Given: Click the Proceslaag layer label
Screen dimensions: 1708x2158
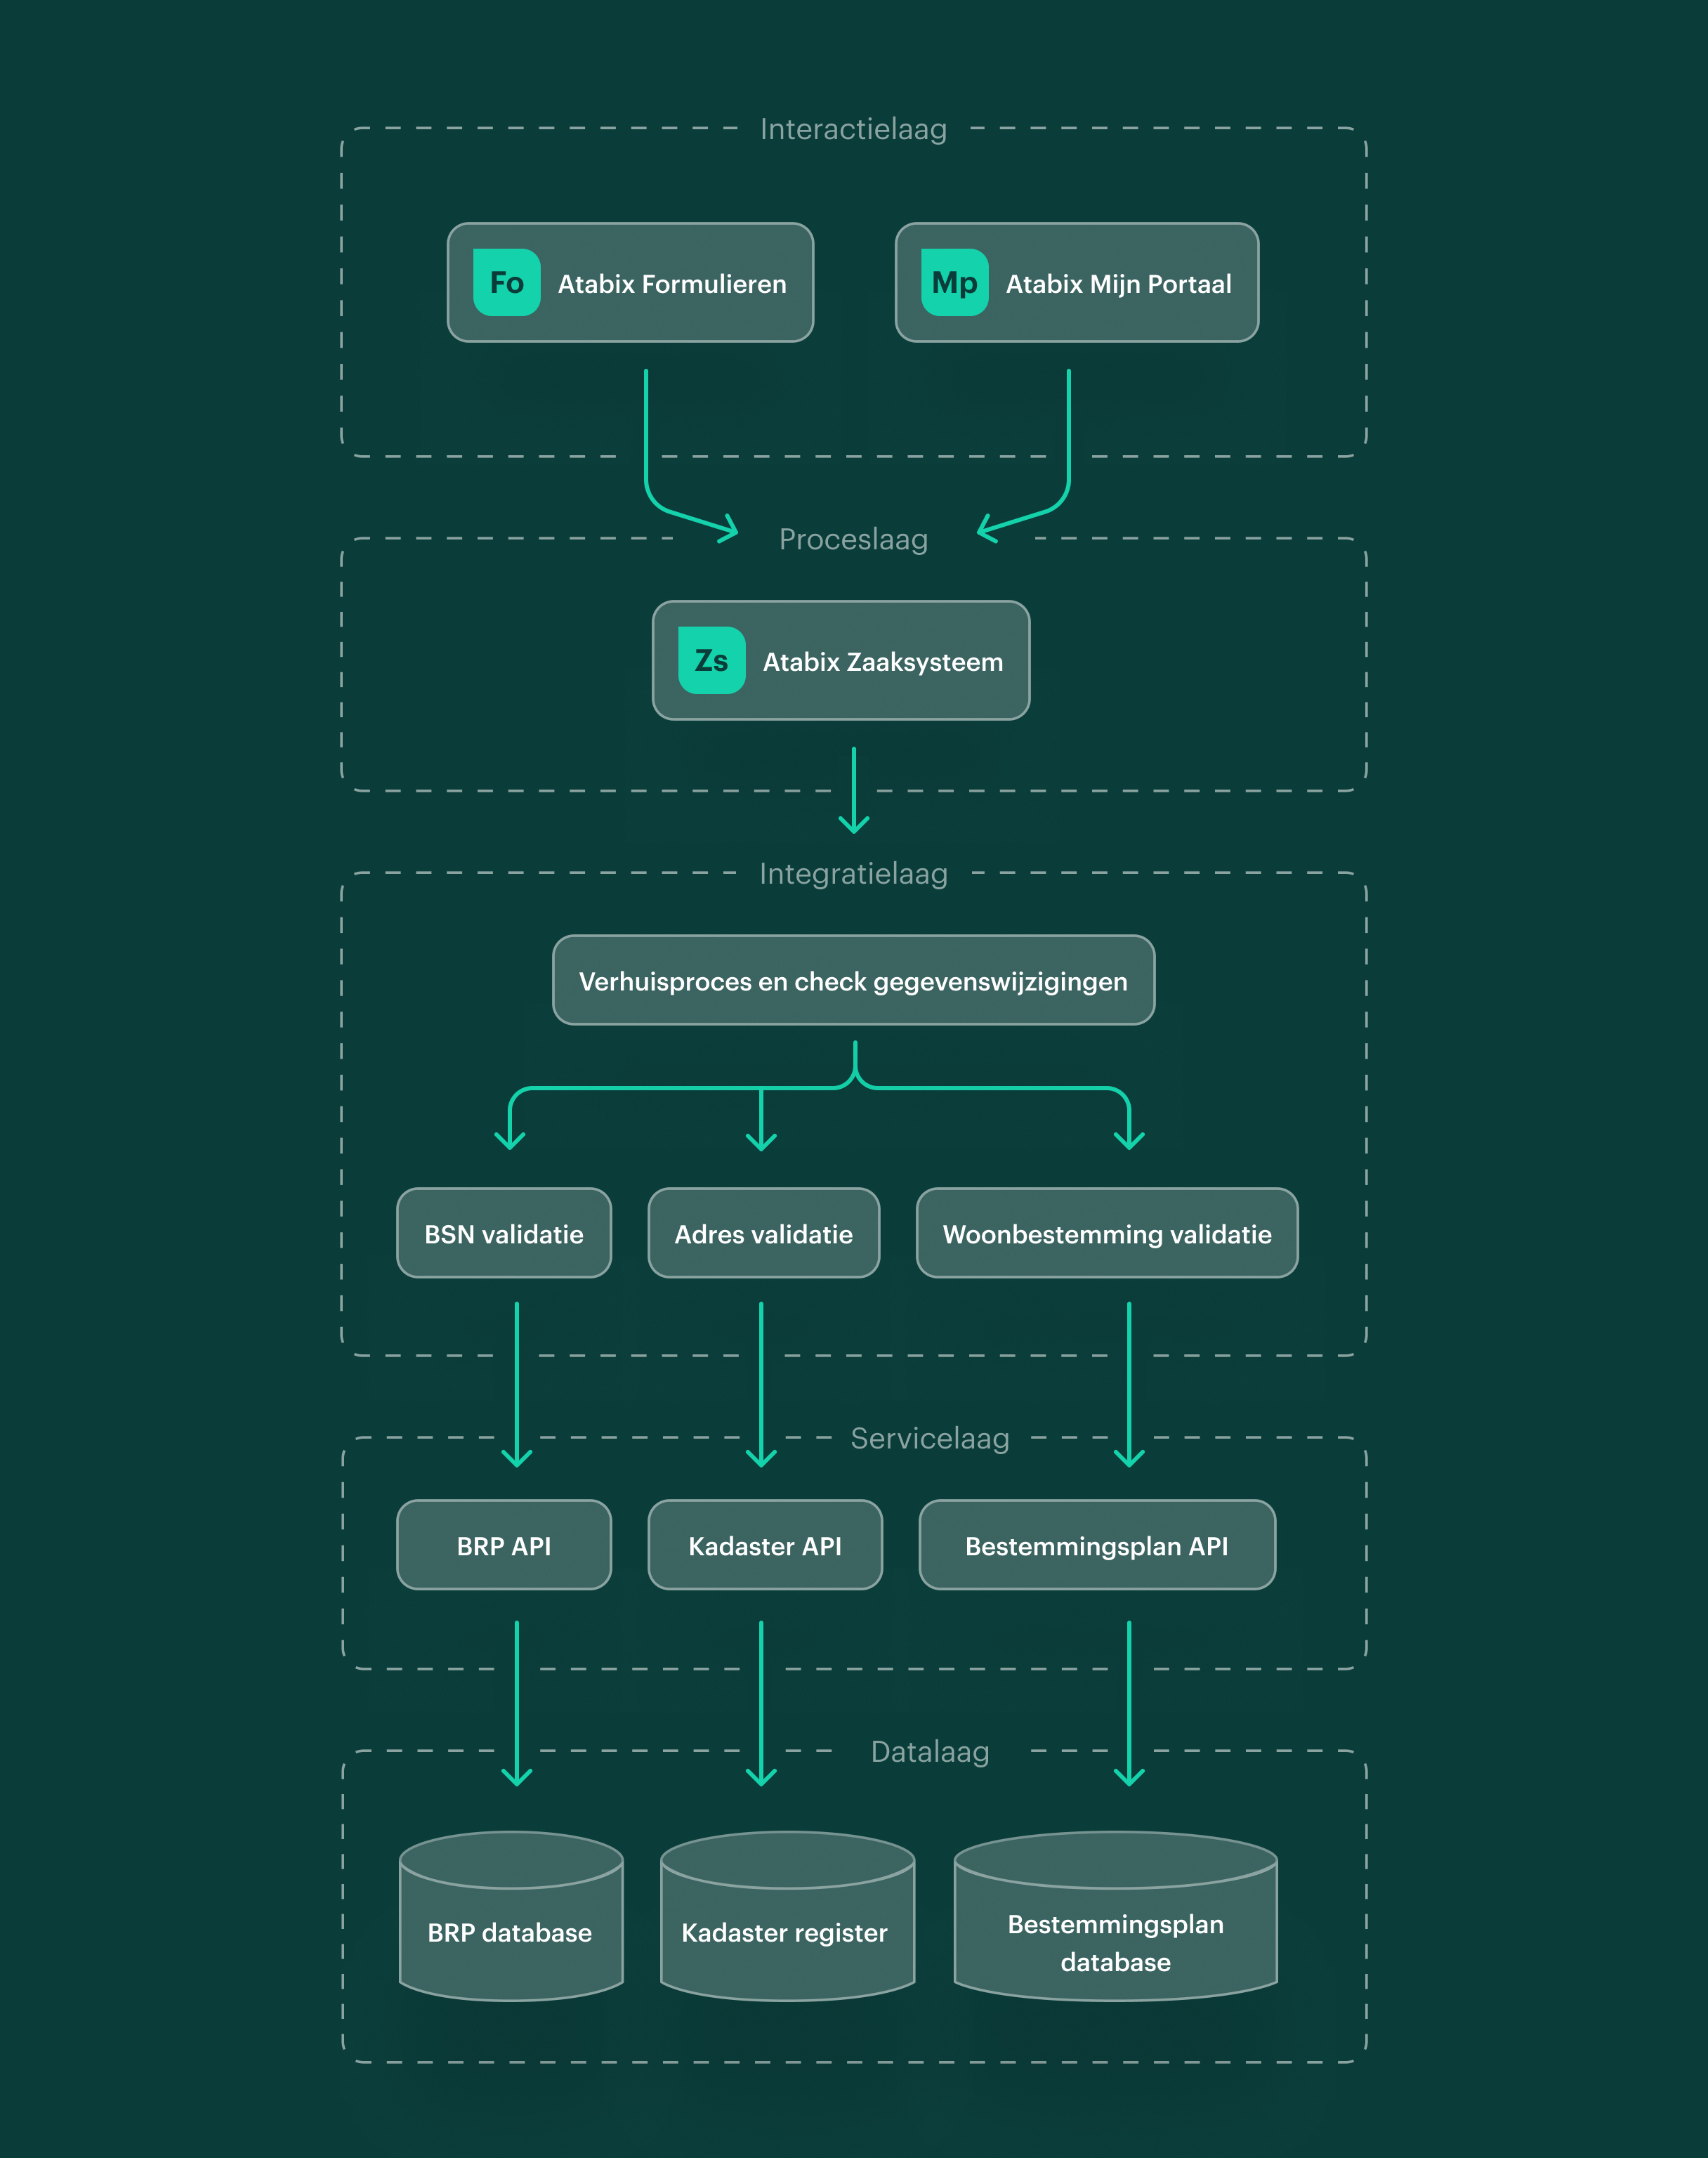Looking at the screenshot, I should click(853, 540).
